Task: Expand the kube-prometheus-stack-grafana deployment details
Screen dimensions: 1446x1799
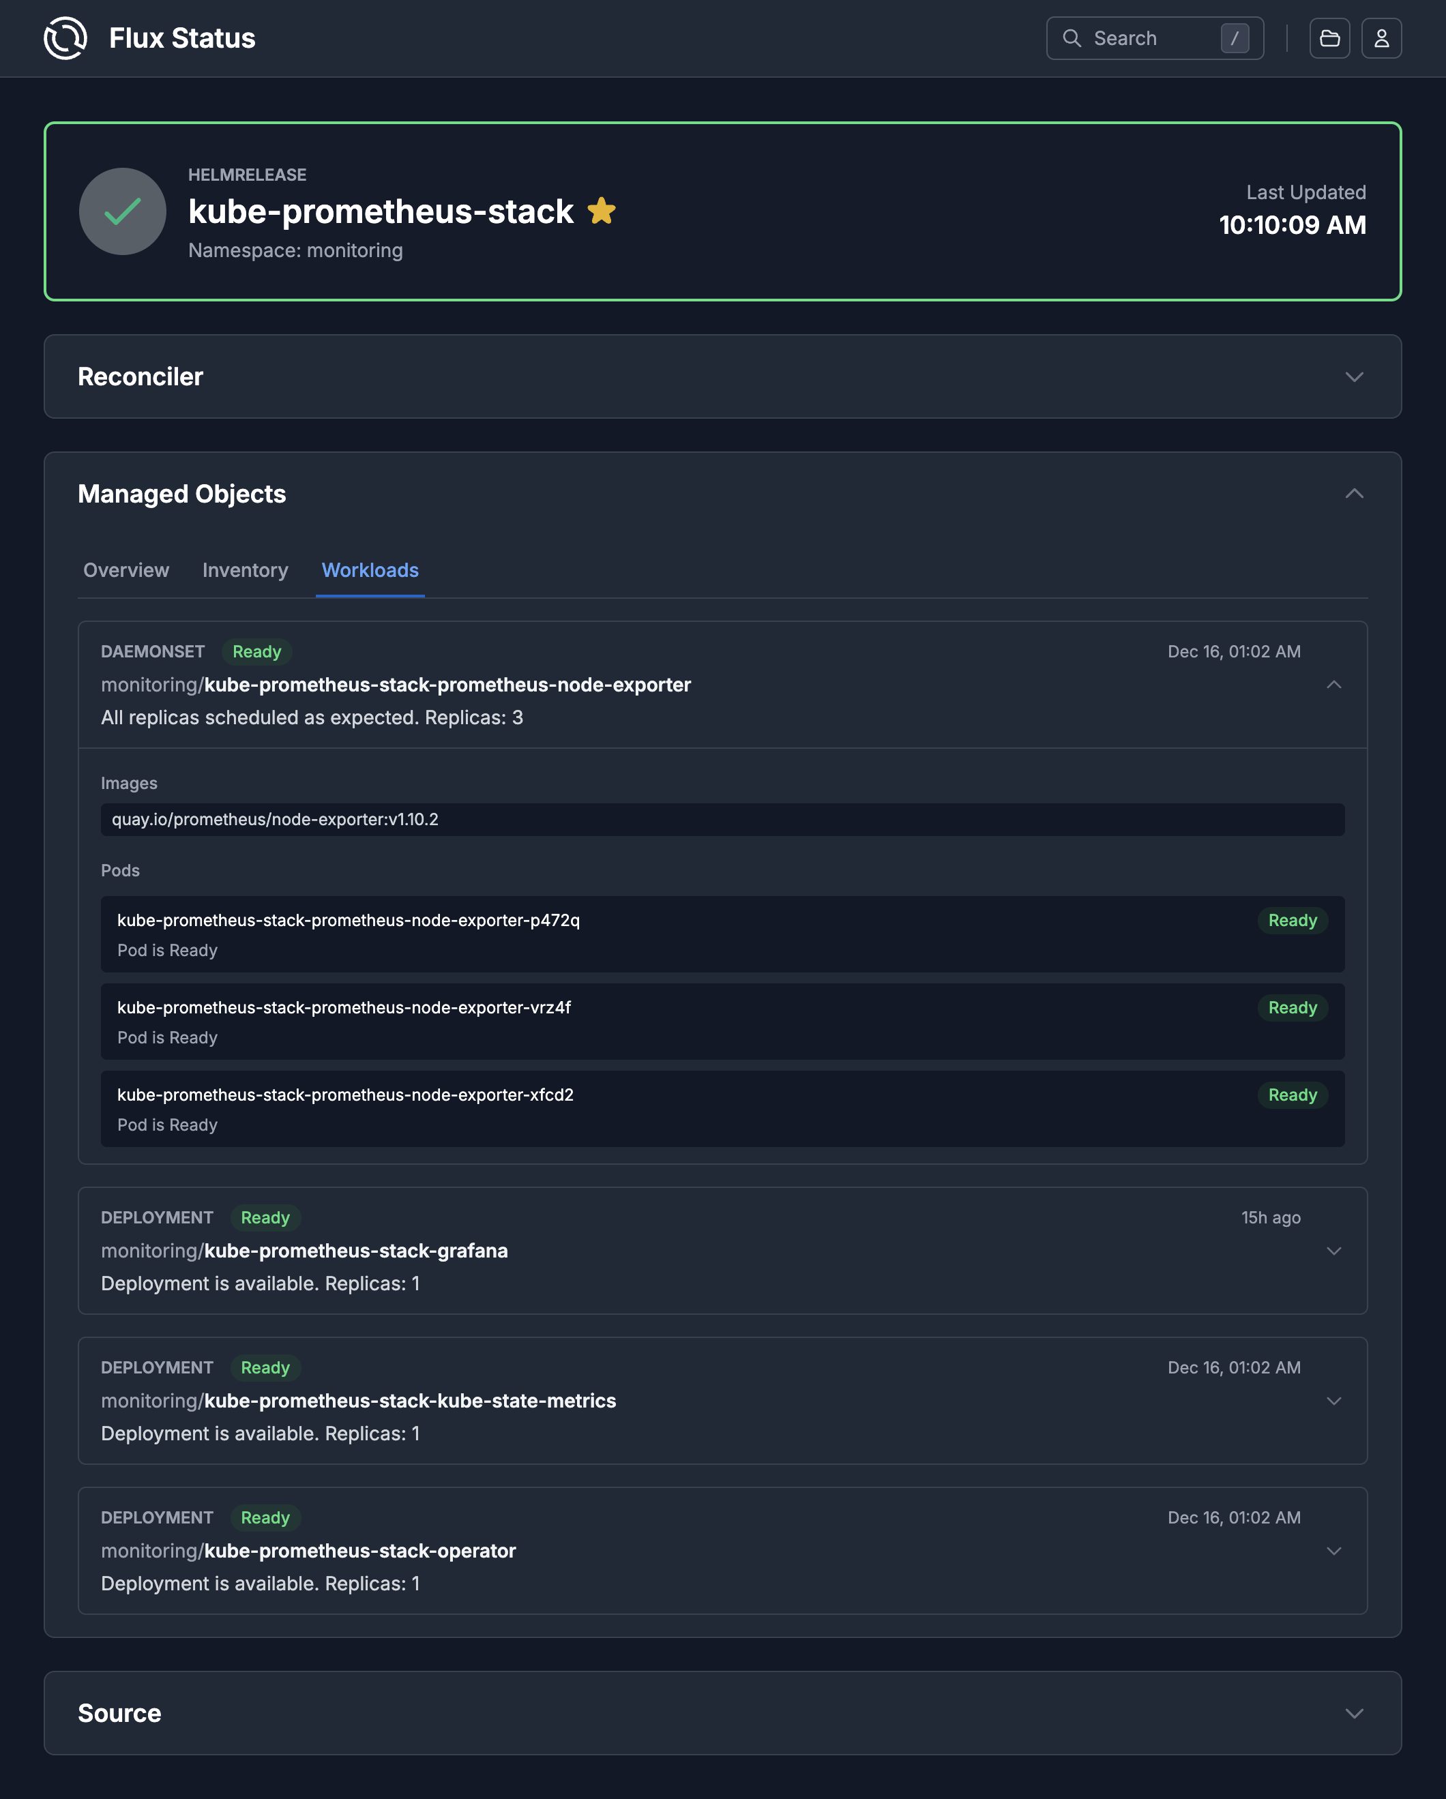Action: pos(1335,1251)
